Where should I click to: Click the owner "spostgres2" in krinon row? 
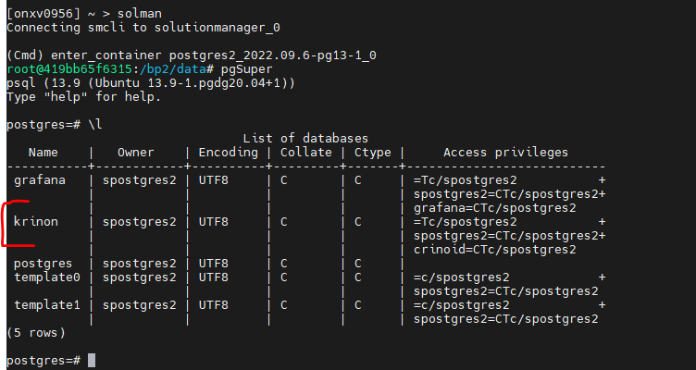click(140, 221)
